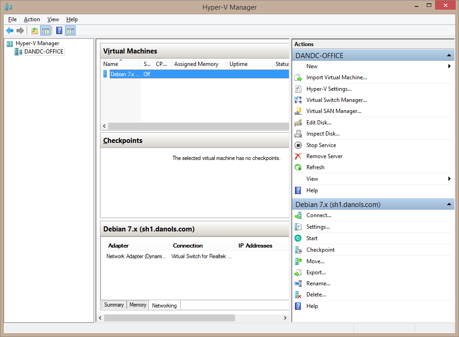The height and width of the screenshot is (337, 459).
Task: Open the View menu in menu bar
Action: pyautogui.click(x=53, y=19)
